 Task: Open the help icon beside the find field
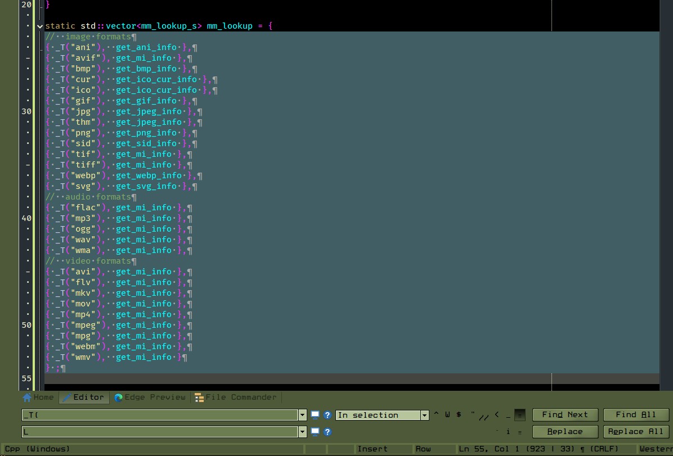click(x=327, y=415)
